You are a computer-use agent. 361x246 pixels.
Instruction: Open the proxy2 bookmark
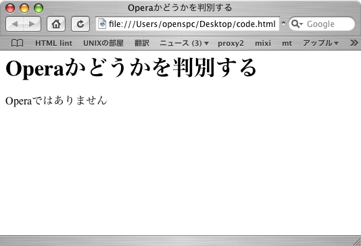231,43
